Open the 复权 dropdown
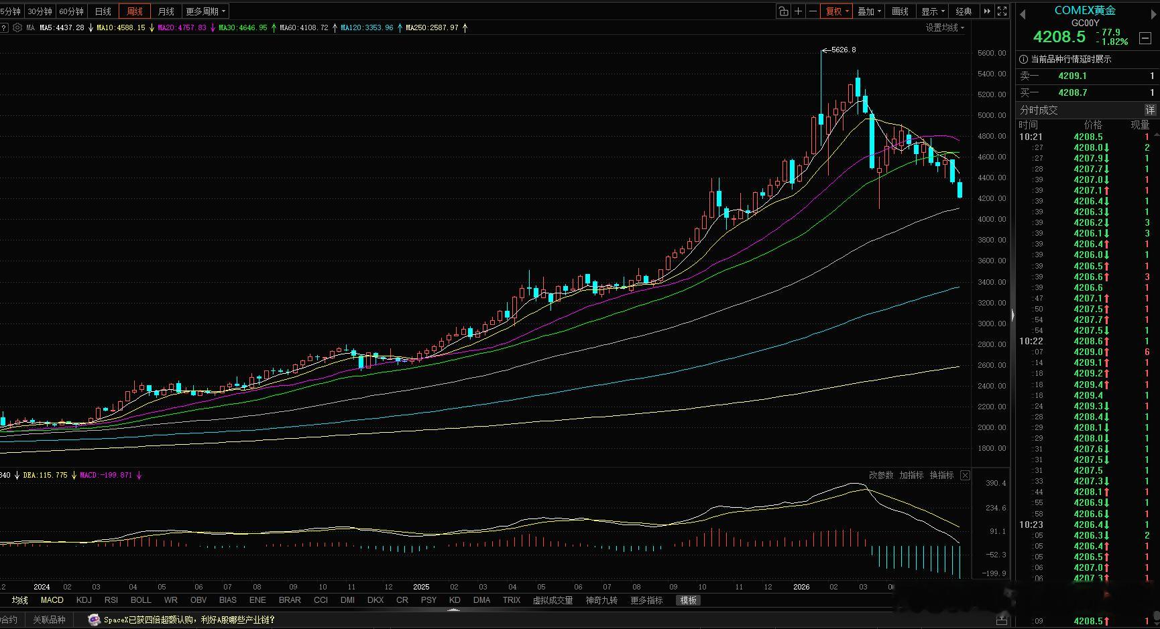This screenshot has height=629, width=1160. tap(837, 11)
